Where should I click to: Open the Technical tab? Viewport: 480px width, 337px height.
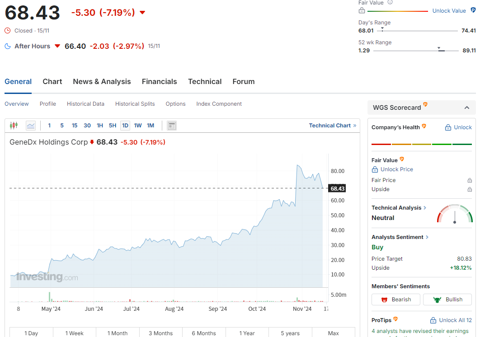coord(205,82)
